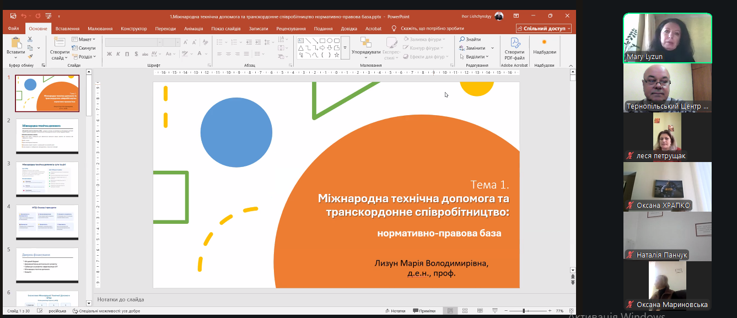This screenshot has height=318, width=737.
Task: Click the Share (Спільний доступ) button
Action: (x=544, y=29)
